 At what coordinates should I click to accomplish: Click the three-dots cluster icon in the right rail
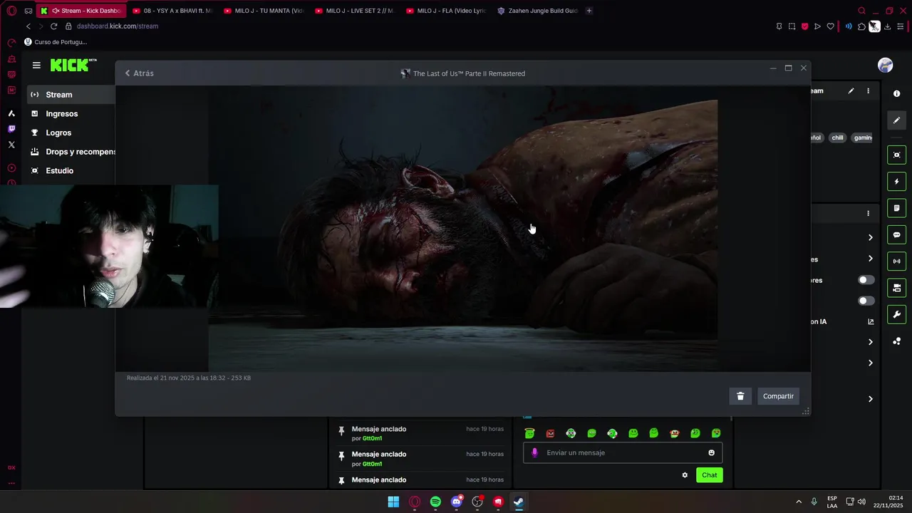point(896,341)
